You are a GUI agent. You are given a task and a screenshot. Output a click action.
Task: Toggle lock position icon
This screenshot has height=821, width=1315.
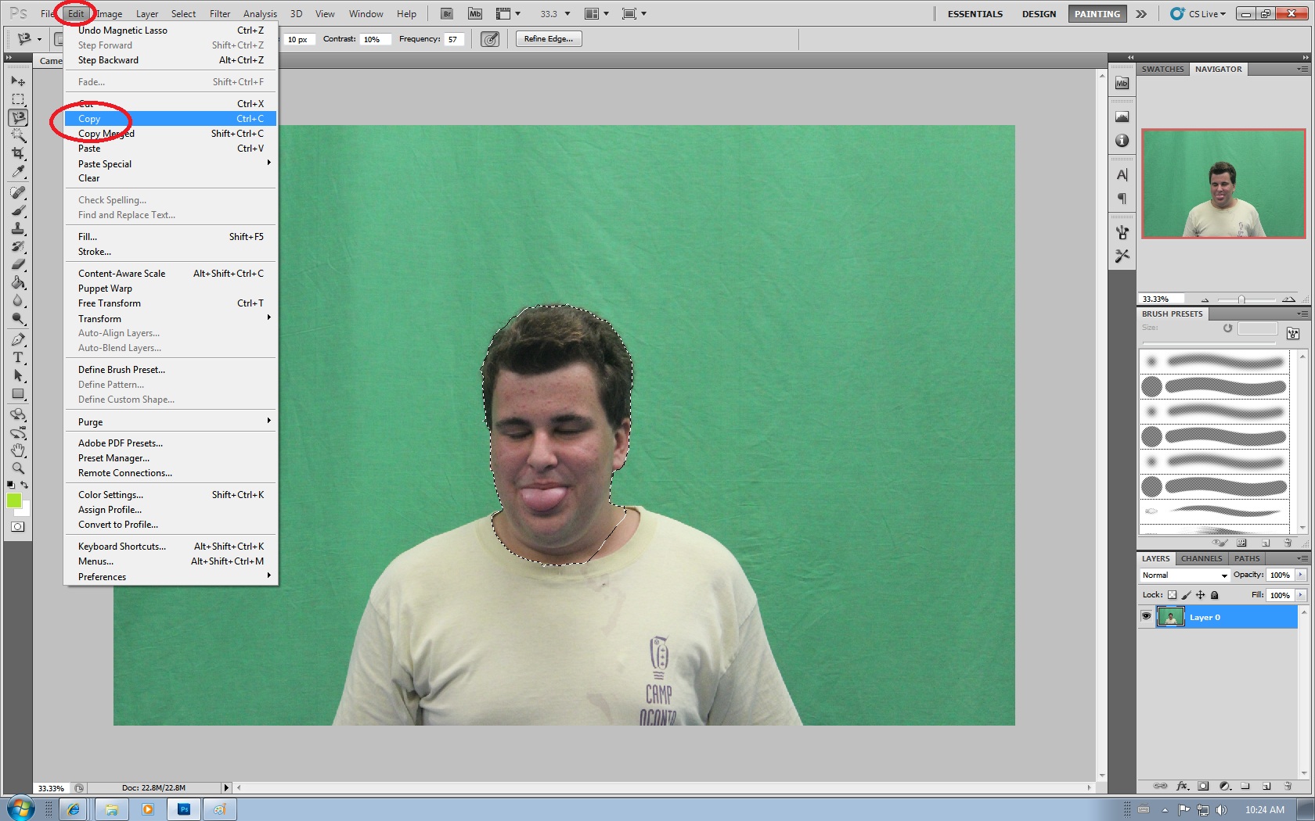pos(1200,595)
